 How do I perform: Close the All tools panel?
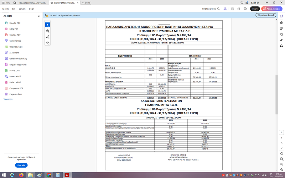tap(38, 16)
